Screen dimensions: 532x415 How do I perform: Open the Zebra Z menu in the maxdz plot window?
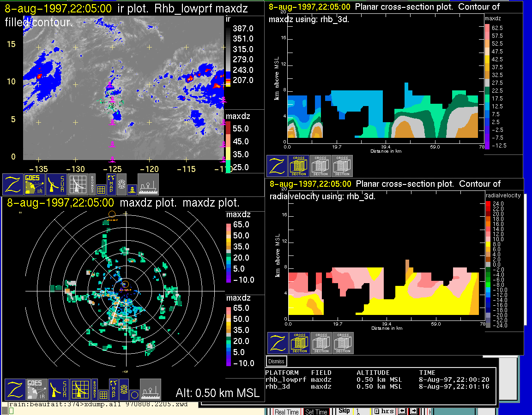(x=15, y=390)
